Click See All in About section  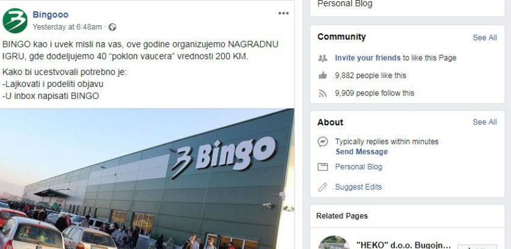485,122
